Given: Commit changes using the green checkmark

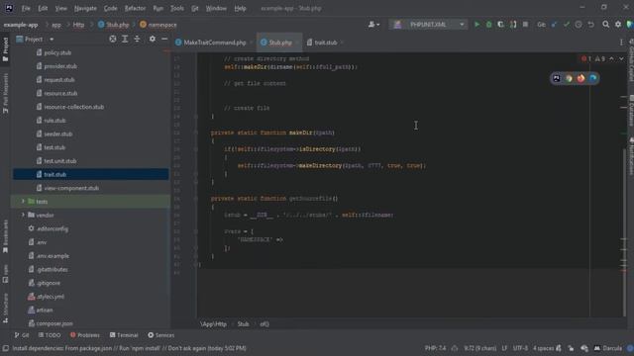Looking at the screenshot, I should 566,25.
